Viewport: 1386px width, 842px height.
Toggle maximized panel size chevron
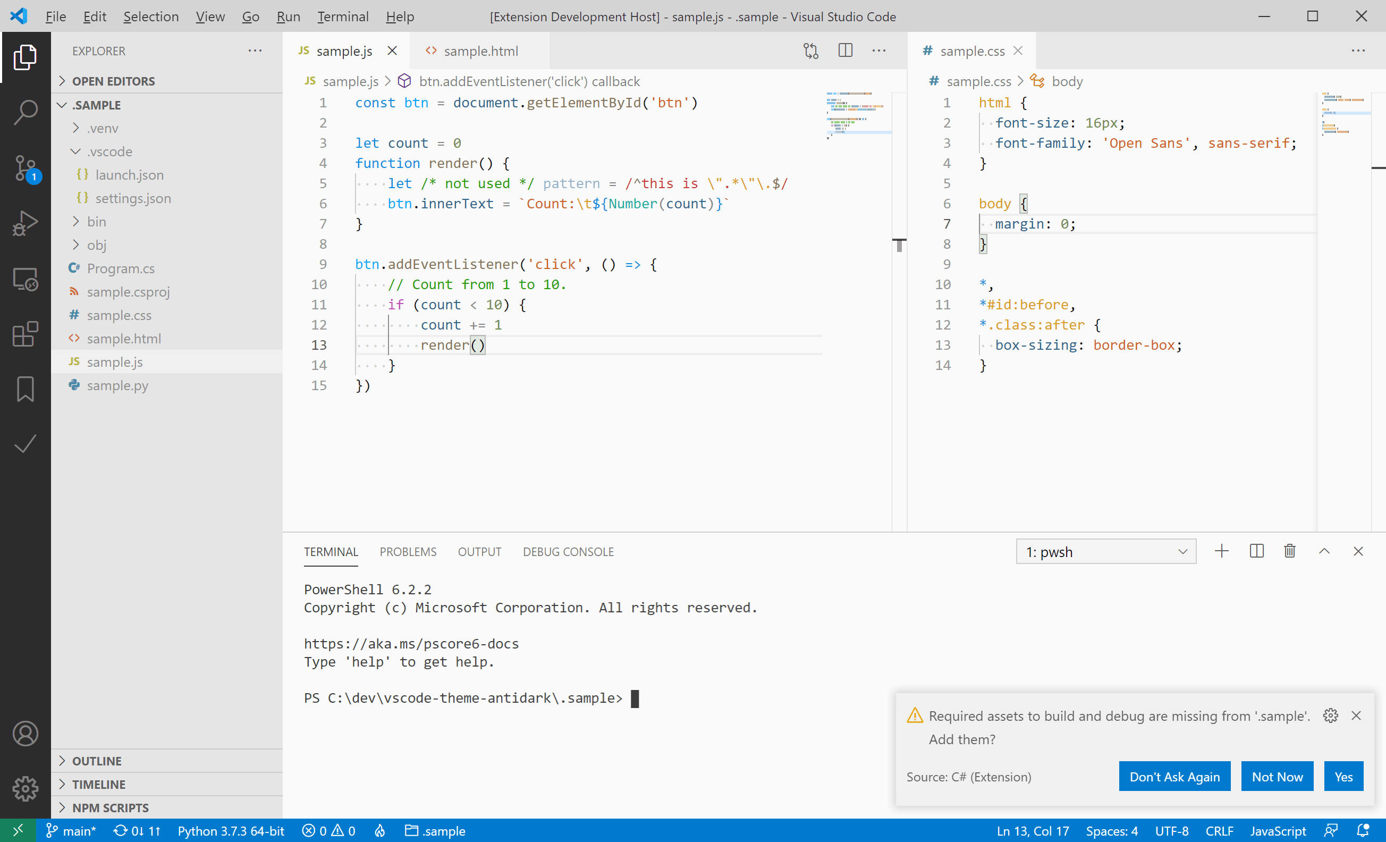(x=1324, y=551)
